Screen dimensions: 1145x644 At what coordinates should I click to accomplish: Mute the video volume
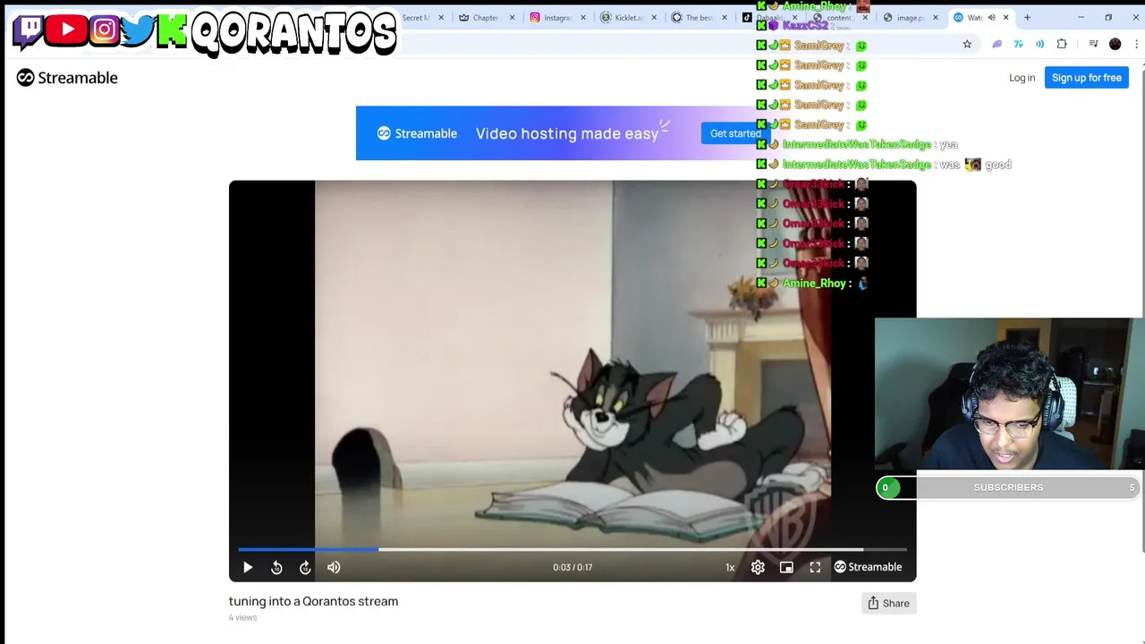(334, 567)
